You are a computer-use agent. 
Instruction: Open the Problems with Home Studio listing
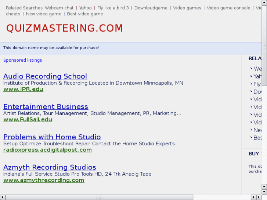(x=52, y=137)
